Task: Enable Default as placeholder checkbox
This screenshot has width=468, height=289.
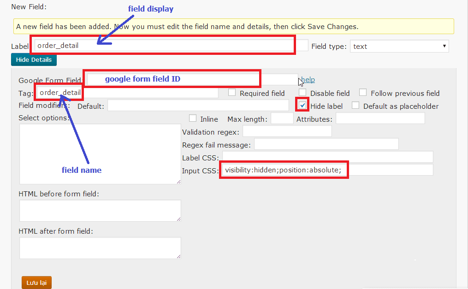Action: (355, 105)
